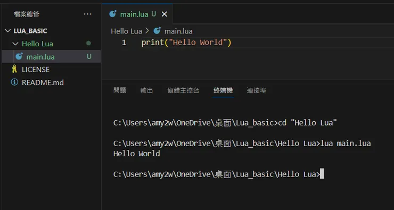Open README.md in the explorer
This screenshot has width=394, height=210.
(43, 82)
